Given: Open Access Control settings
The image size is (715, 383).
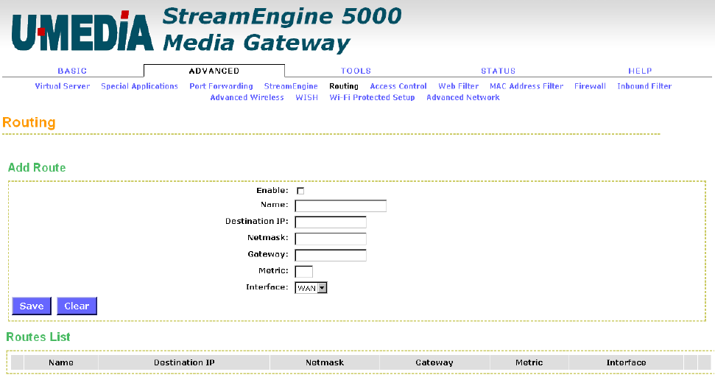Looking at the screenshot, I should pos(398,85).
